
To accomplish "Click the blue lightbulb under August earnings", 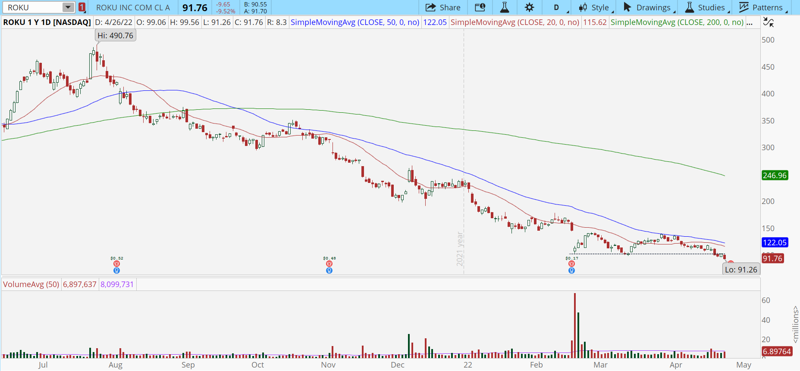I will (116, 271).
